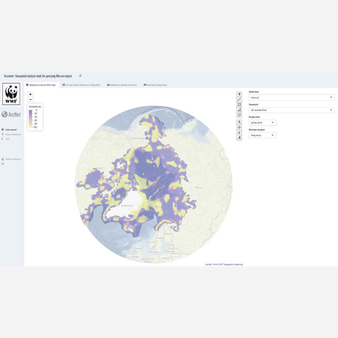338x338 pixels.
Task: Select the draw polyline tool
Action: (x=239, y=99)
